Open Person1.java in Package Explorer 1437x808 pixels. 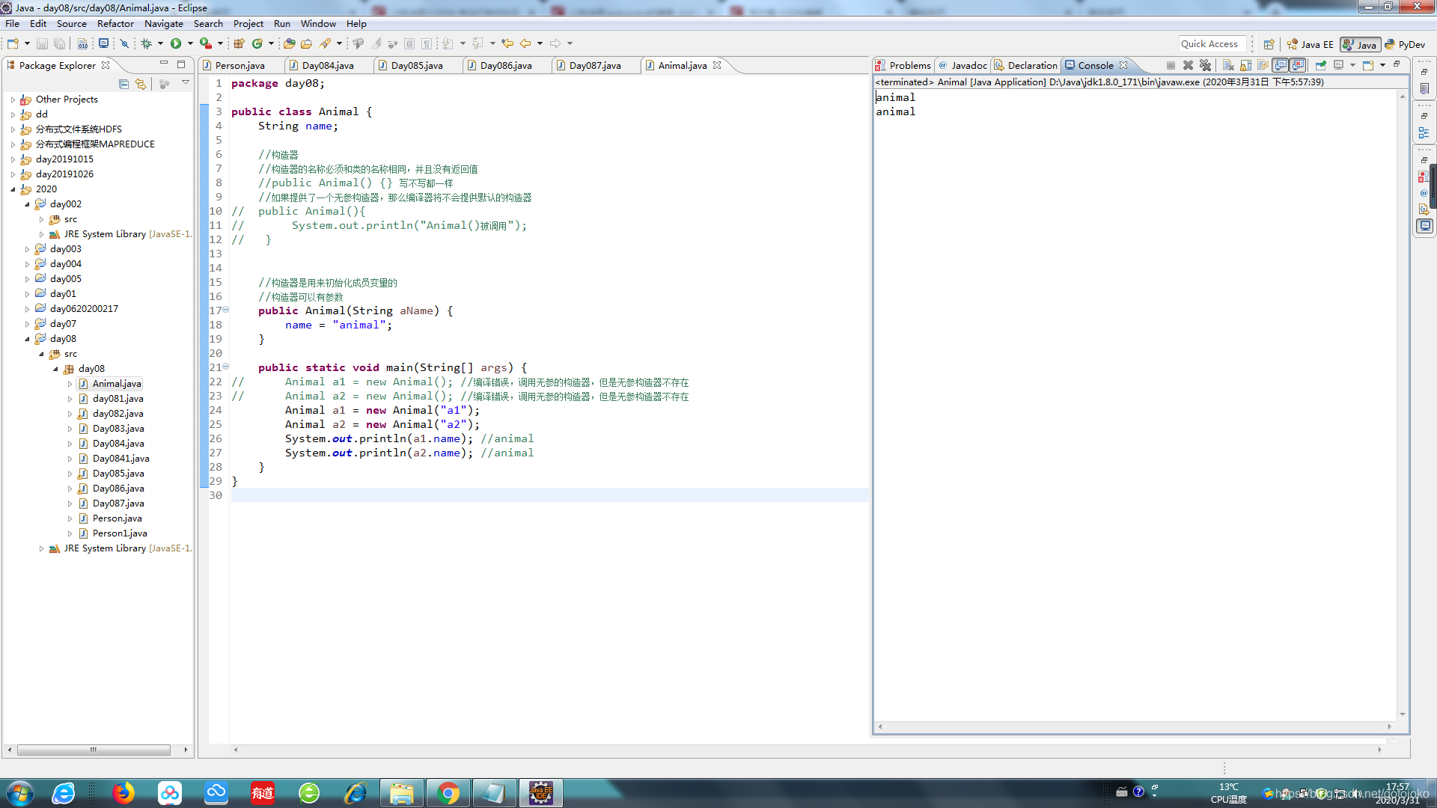coord(119,533)
